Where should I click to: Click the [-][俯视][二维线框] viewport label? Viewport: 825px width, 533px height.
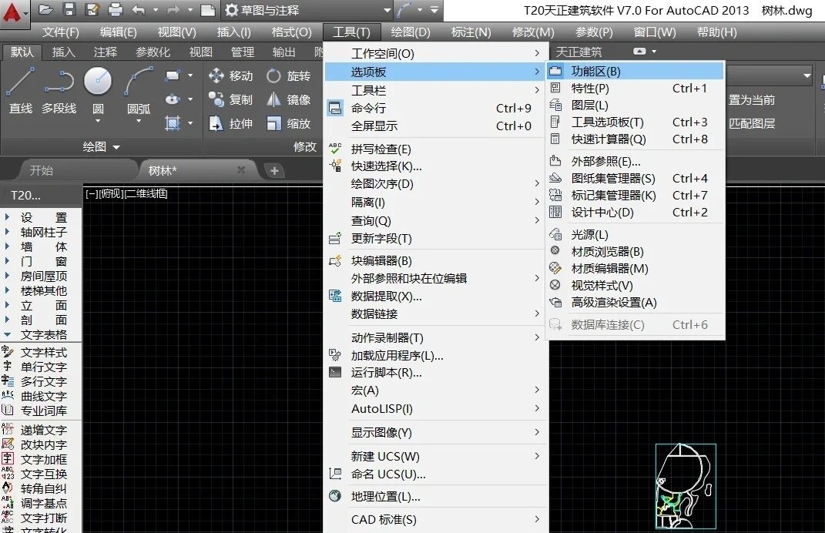point(126,193)
